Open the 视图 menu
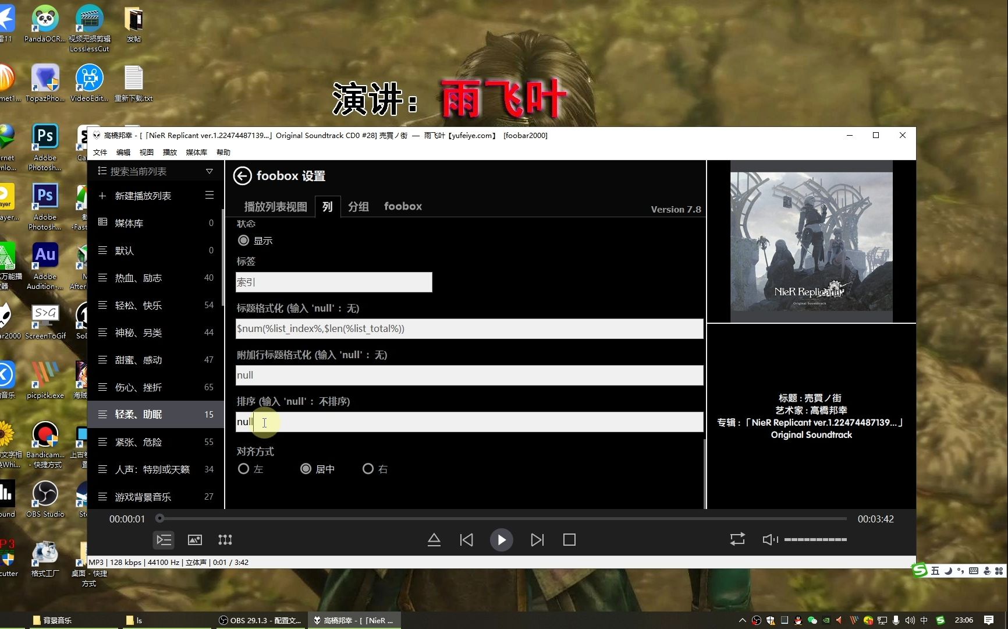The image size is (1008, 629). click(147, 152)
